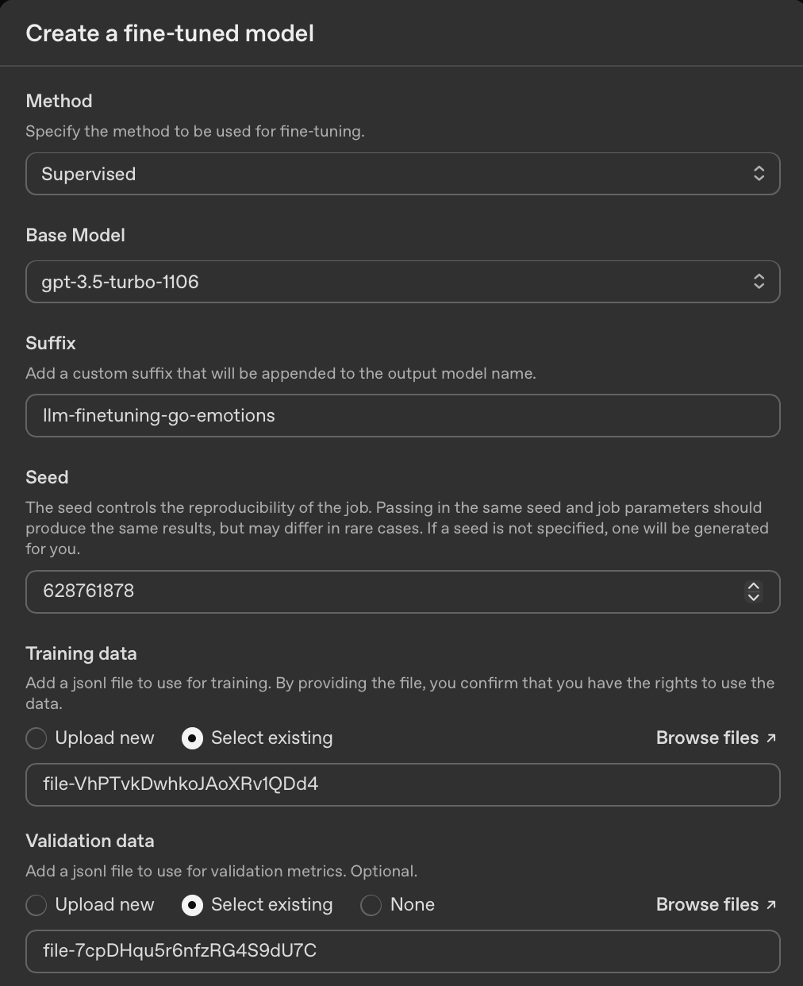This screenshot has width=803, height=986.
Task: Decrement the Seed value with down arrow
Action: [754, 597]
